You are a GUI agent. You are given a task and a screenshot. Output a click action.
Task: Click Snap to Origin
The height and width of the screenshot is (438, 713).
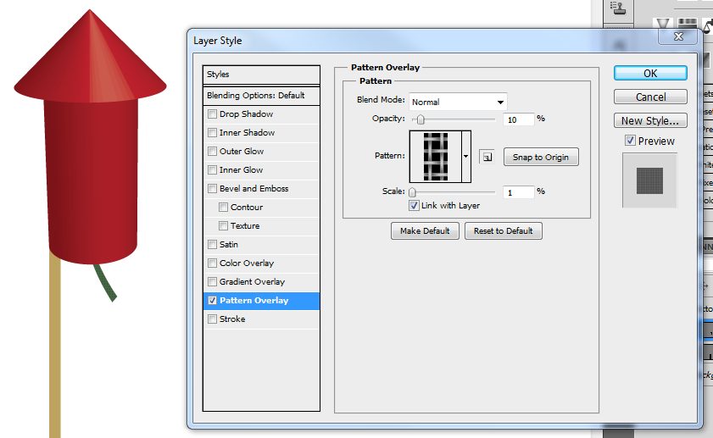coord(541,157)
